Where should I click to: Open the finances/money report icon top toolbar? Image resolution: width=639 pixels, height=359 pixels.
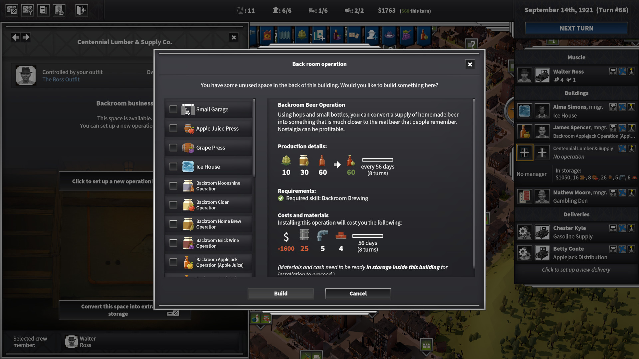(x=43, y=10)
